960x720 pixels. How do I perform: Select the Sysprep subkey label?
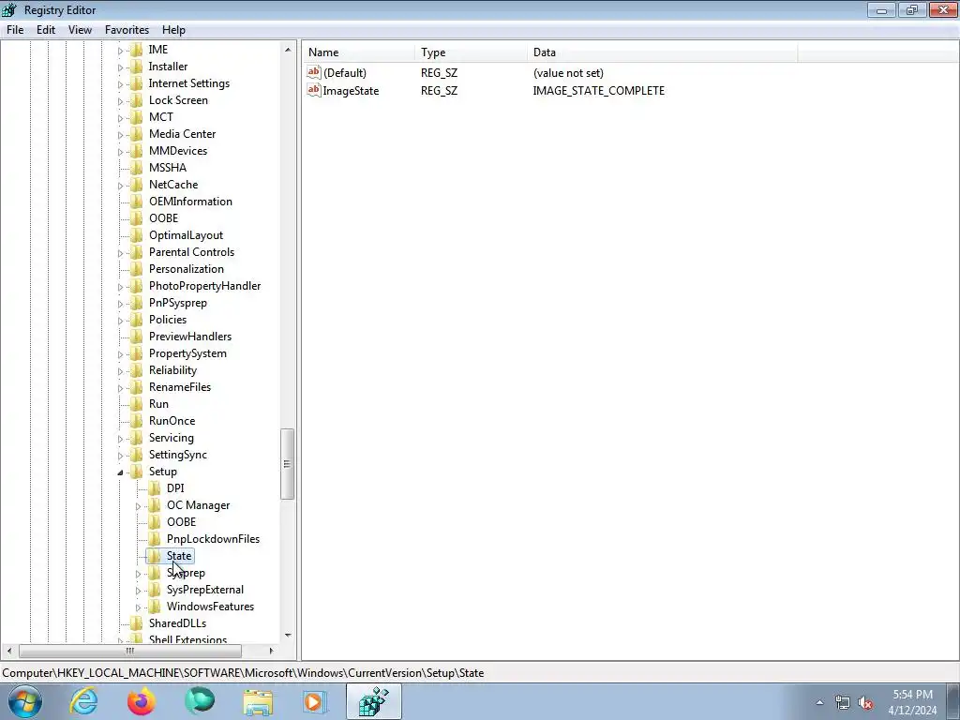[x=187, y=573]
